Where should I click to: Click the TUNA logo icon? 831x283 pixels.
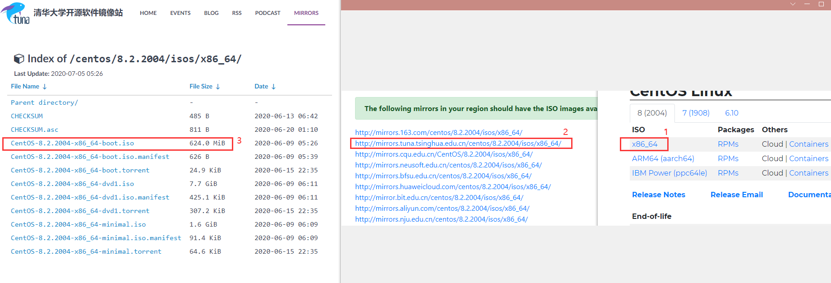(16, 13)
